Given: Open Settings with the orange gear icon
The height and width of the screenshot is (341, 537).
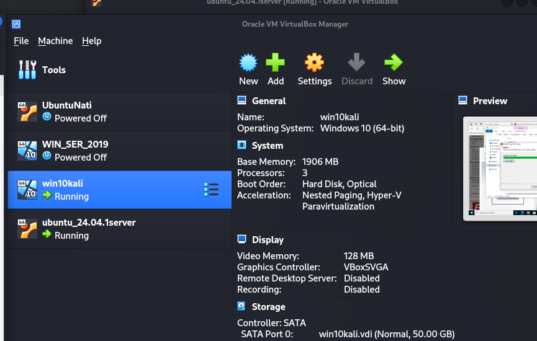Looking at the screenshot, I should pos(314,62).
